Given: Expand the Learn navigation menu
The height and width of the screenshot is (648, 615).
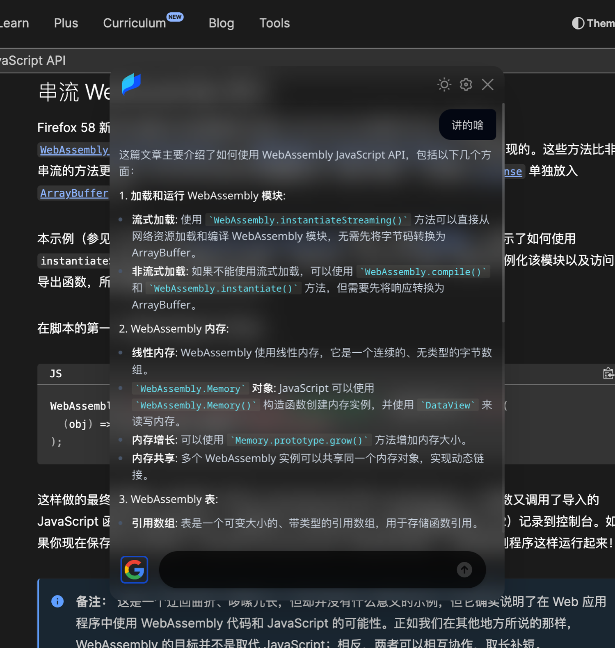Looking at the screenshot, I should pyautogui.click(x=15, y=23).
